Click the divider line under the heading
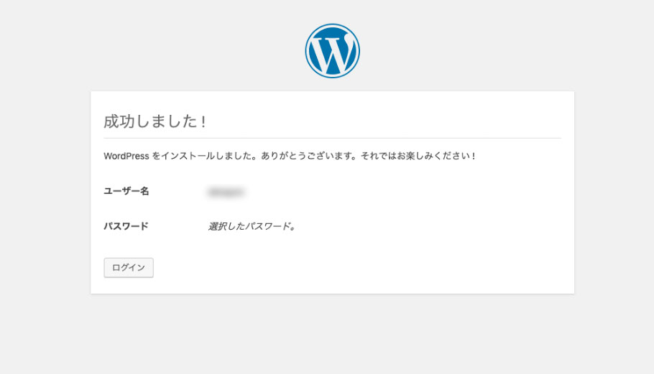This screenshot has height=374, width=654. pos(333,138)
